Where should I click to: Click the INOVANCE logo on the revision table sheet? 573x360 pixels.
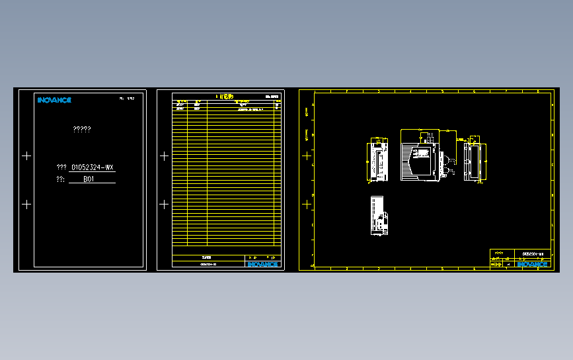(263, 264)
